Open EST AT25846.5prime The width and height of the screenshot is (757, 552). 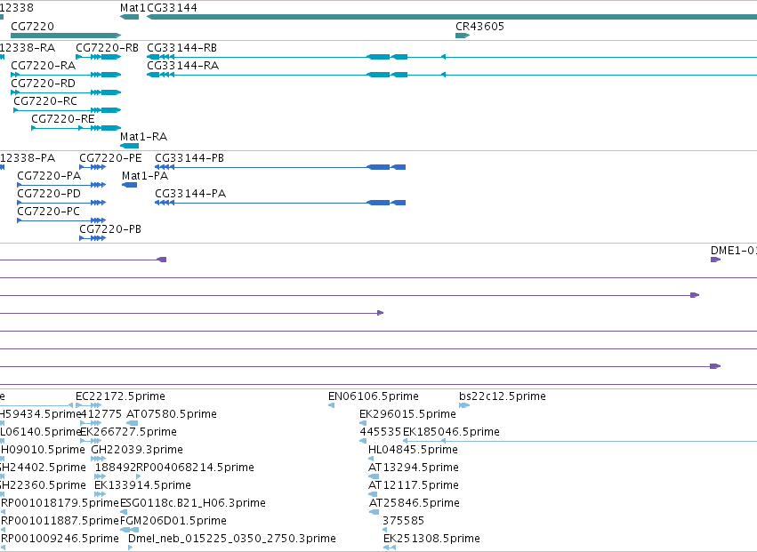pyautogui.click(x=415, y=504)
